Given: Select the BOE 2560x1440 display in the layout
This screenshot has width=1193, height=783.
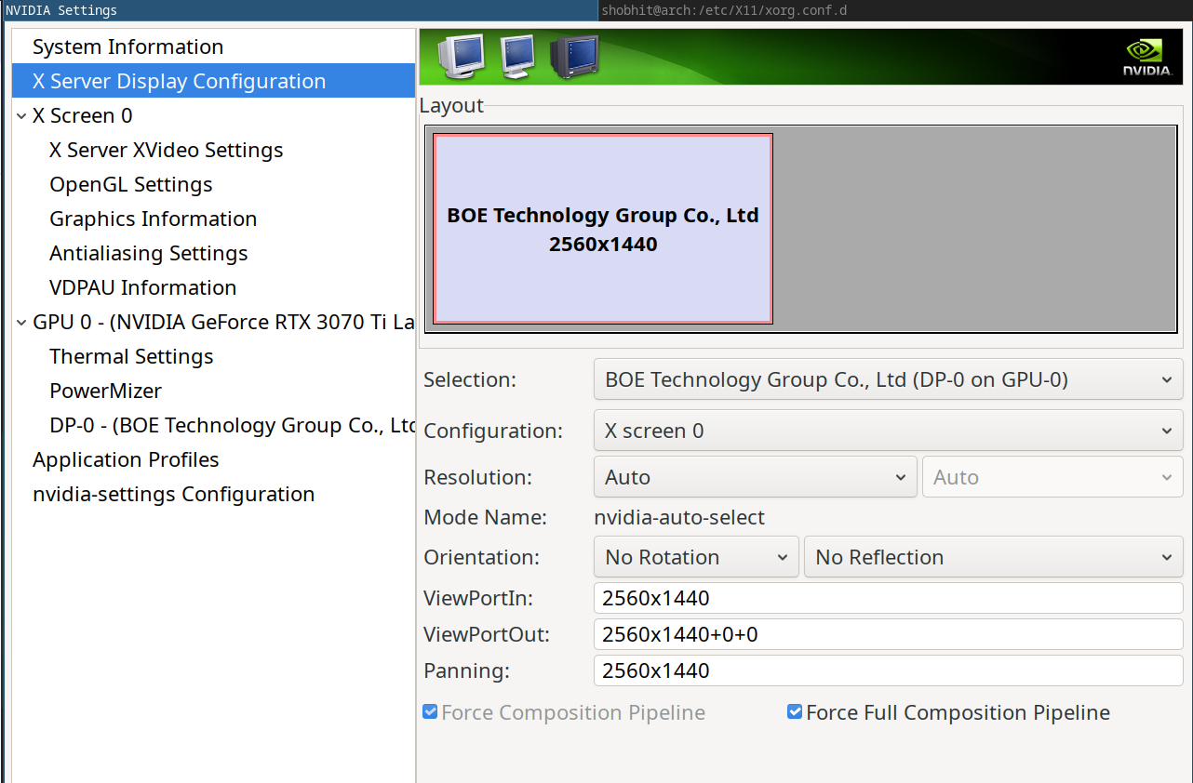Looking at the screenshot, I should pyautogui.click(x=603, y=229).
